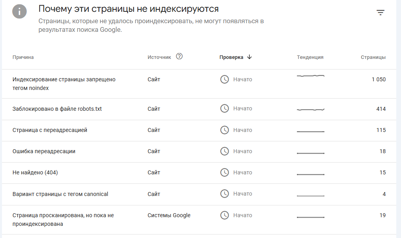Click the clock icon in the Ошибка переадресации row
Viewport: 401px width, 238px height.
coord(224,151)
